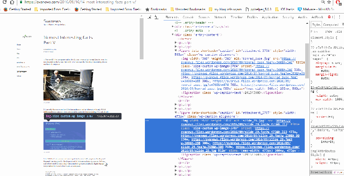
Task: Click the 'box-sizing' property in Styles
Action: pos(325,138)
